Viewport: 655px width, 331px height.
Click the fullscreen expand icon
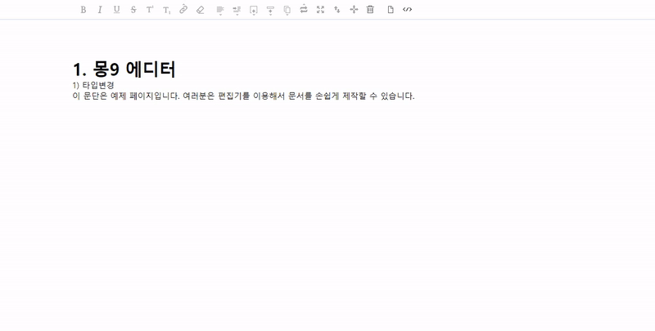pos(320,10)
